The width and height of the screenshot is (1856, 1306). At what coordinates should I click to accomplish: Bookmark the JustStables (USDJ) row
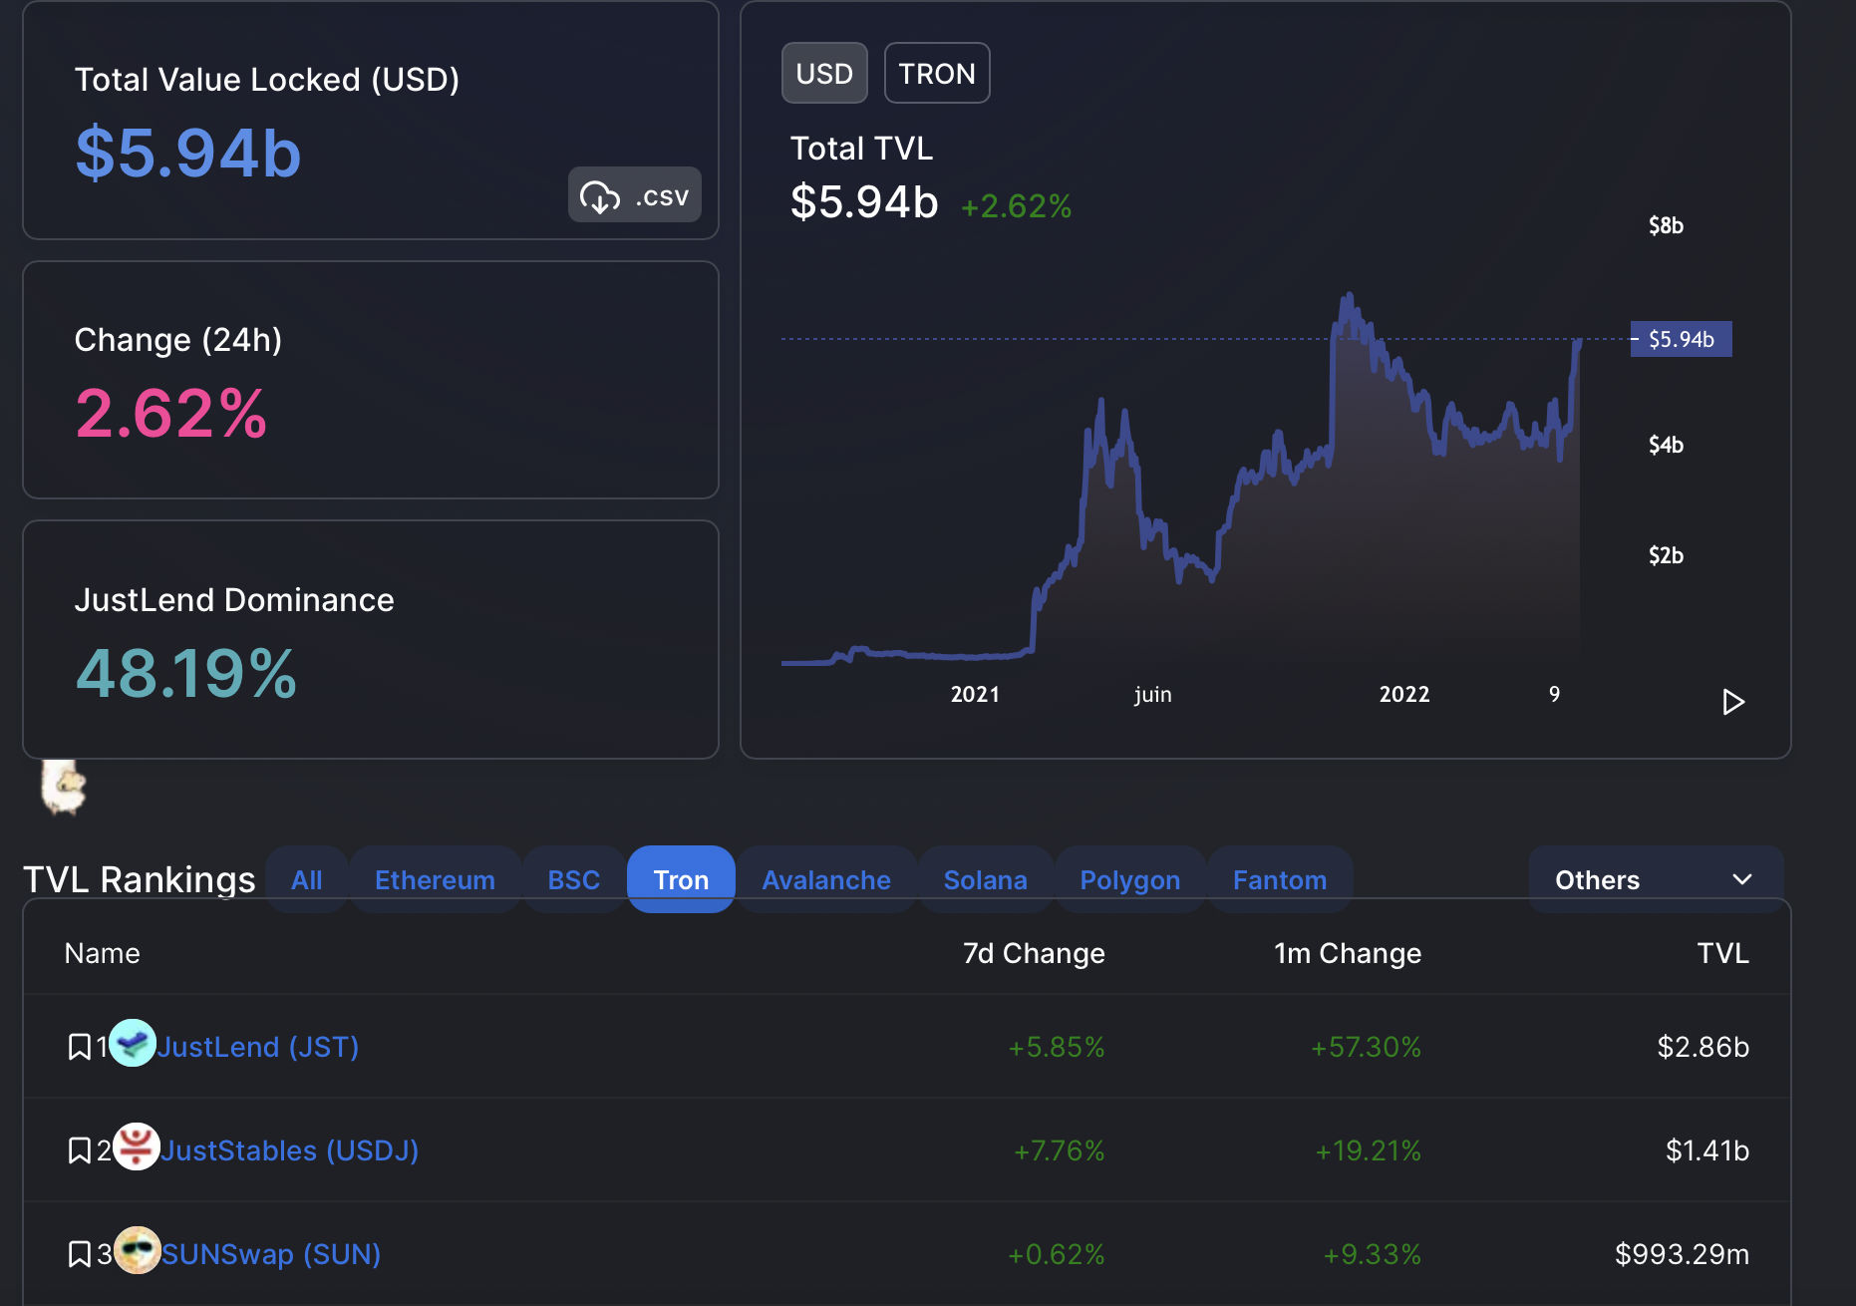(x=79, y=1150)
